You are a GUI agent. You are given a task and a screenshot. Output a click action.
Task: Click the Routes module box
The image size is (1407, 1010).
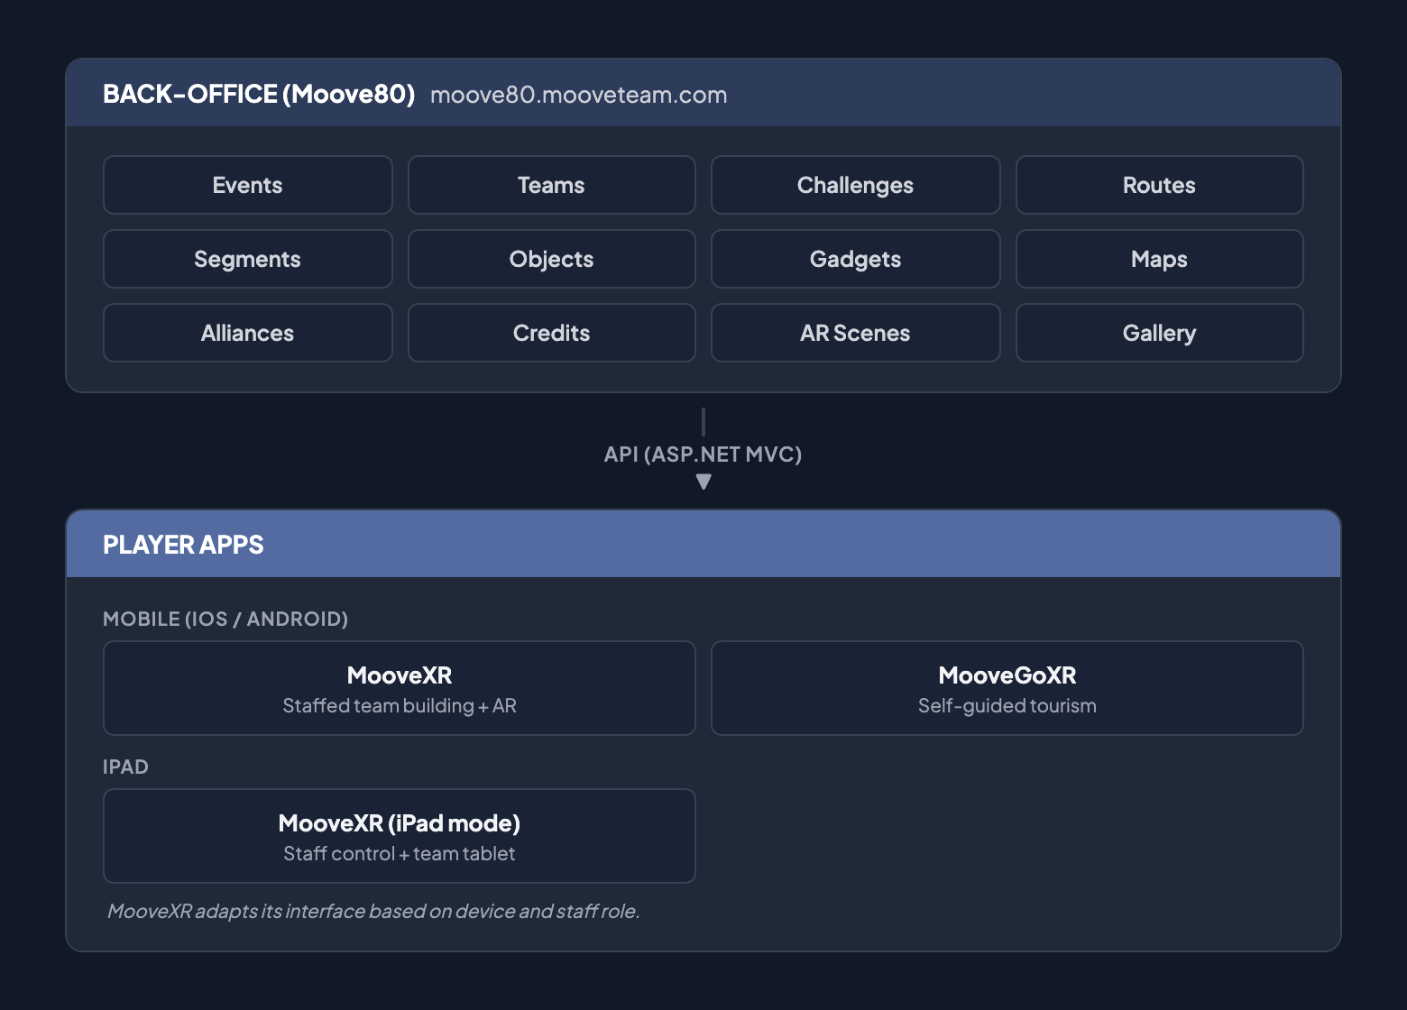point(1160,185)
